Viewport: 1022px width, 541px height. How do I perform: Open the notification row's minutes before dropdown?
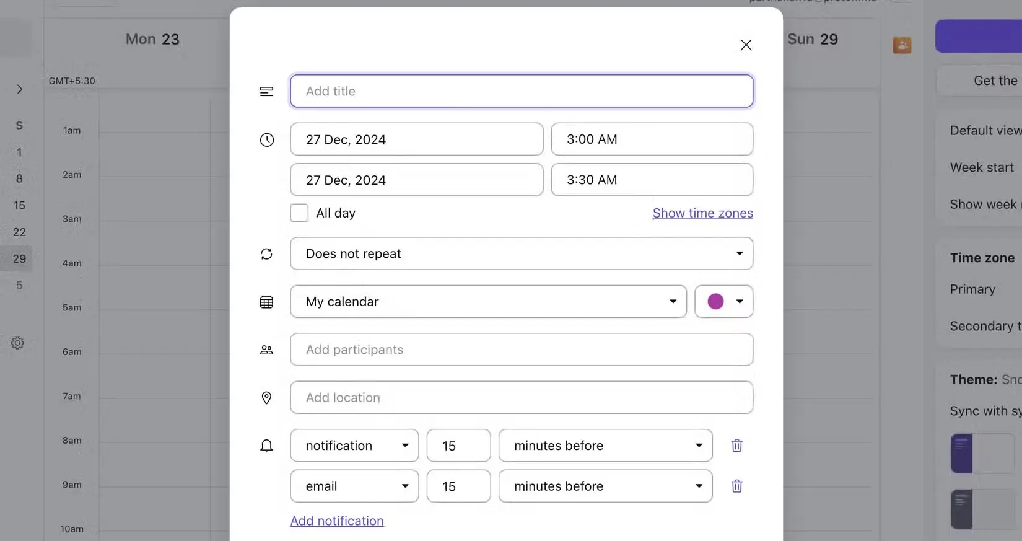(605, 446)
